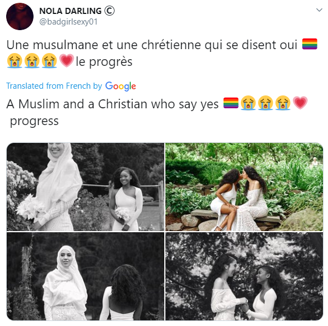Click the French tweet text body
The height and width of the screenshot is (326, 328).
tap(162, 53)
